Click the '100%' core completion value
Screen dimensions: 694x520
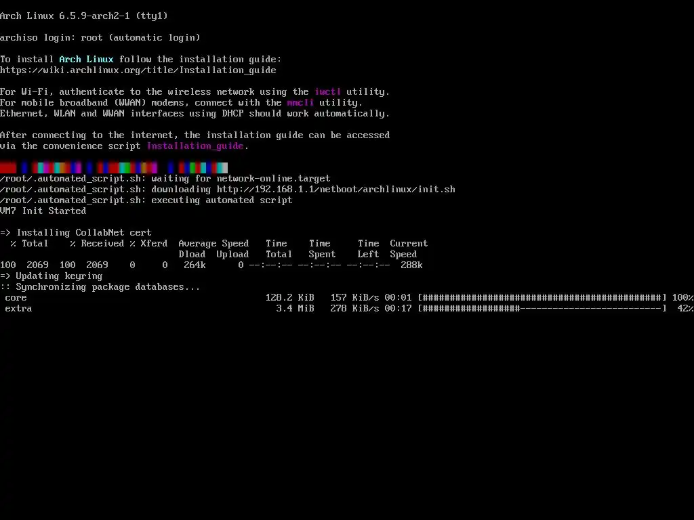coord(683,298)
